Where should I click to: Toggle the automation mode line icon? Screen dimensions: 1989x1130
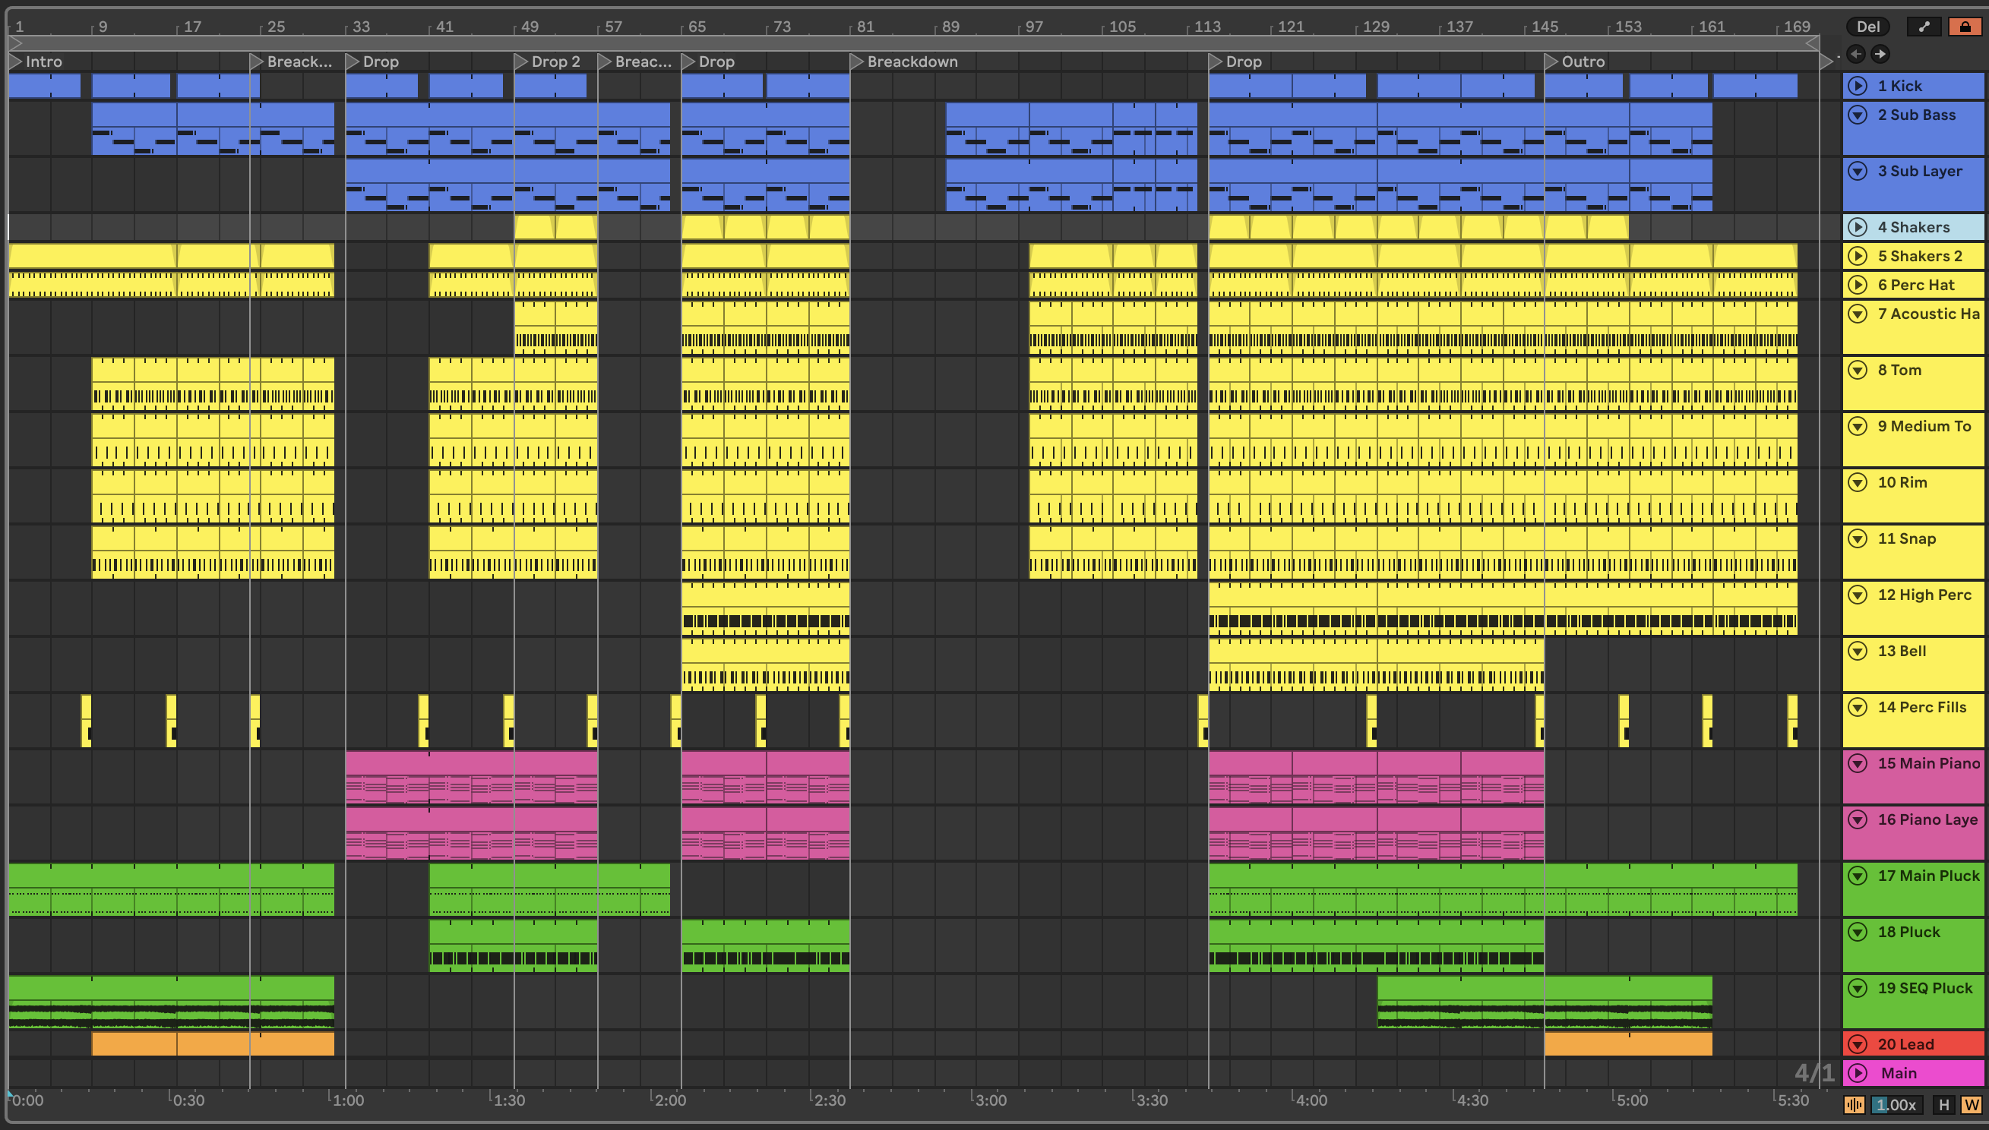coord(1924,27)
